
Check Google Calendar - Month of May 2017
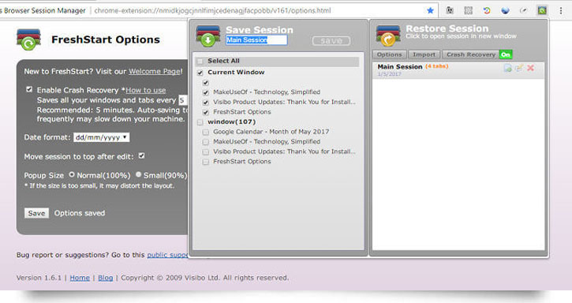coord(206,132)
